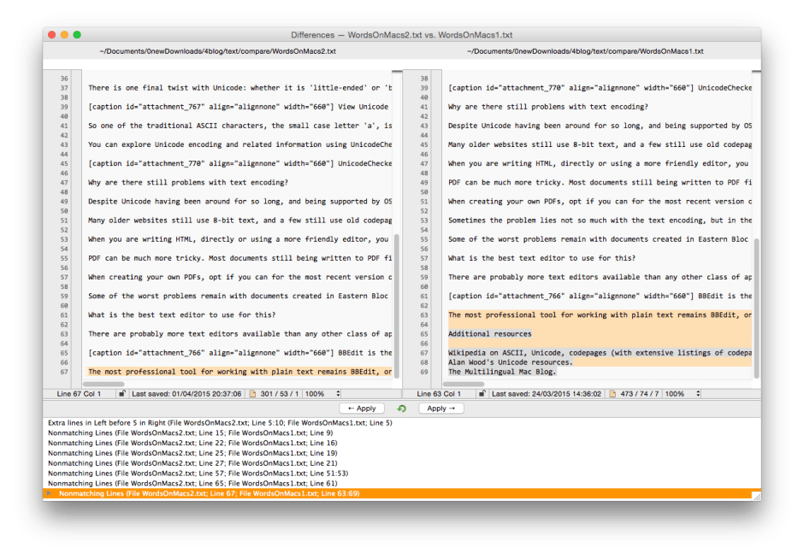Toggle the read-only padlock for WordsOnMacs1.txt
This screenshot has width=804, height=559.
coord(483,394)
